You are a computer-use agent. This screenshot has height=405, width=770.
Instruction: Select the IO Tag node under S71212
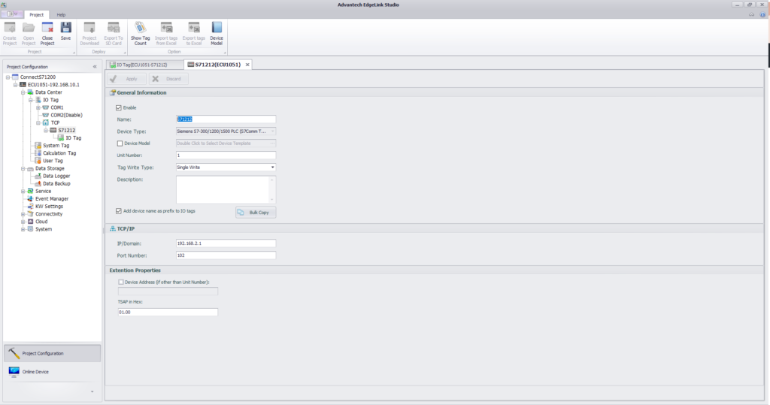point(73,138)
